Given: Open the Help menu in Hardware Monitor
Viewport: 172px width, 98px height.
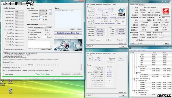Looking at the screenshot, I should (x=144, y=50).
